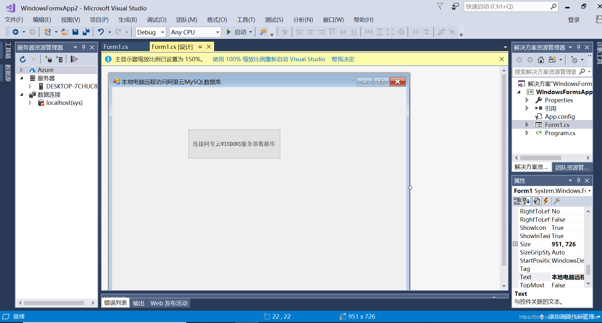Switch to the 输出 tab
602x323 pixels.
click(139, 303)
